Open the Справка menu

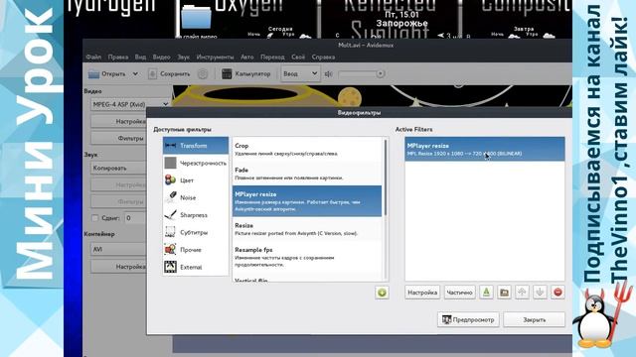(x=323, y=58)
